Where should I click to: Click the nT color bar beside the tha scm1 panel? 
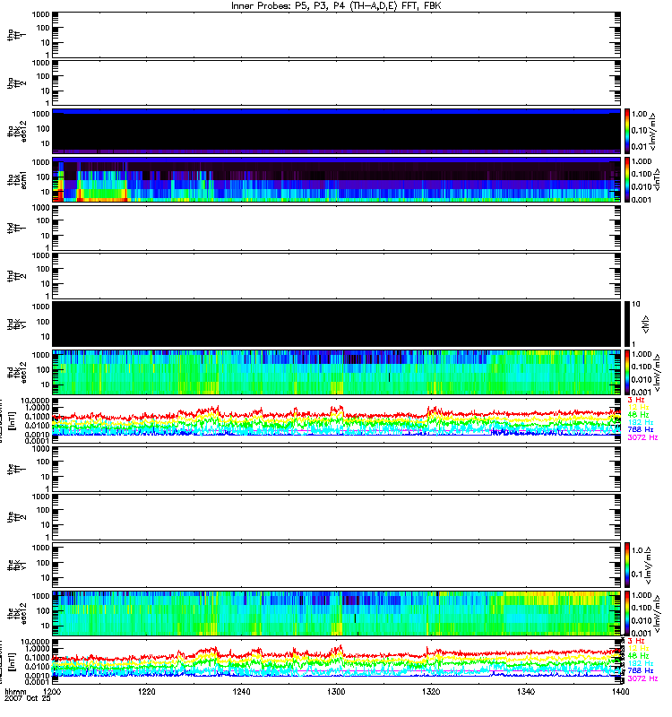point(628,179)
